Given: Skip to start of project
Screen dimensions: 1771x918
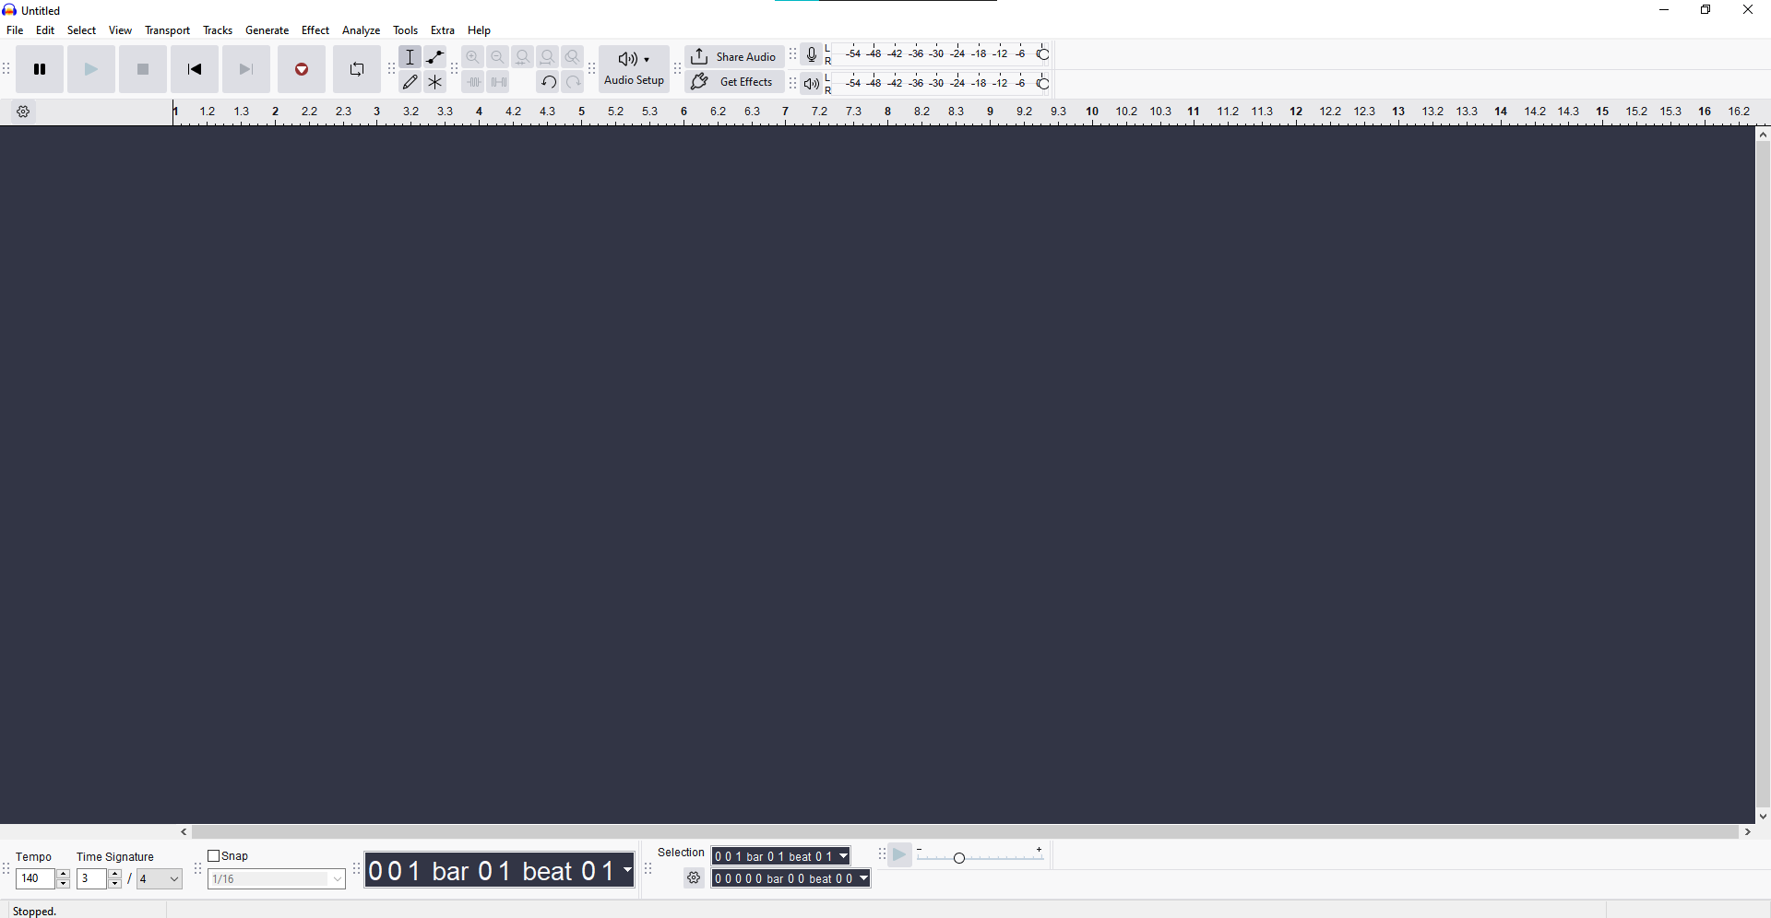Looking at the screenshot, I should coord(195,69).
